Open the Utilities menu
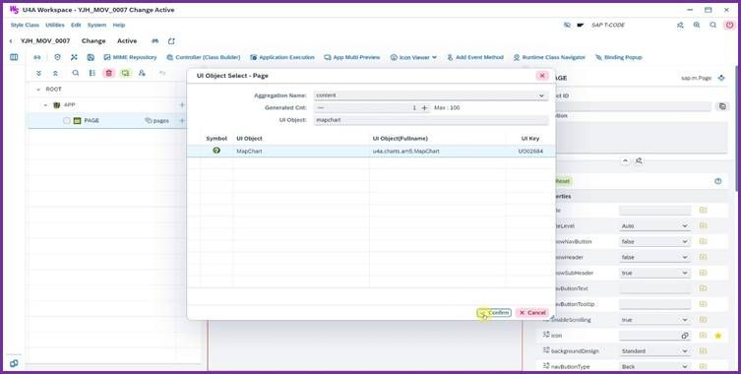 pos(55,25)
